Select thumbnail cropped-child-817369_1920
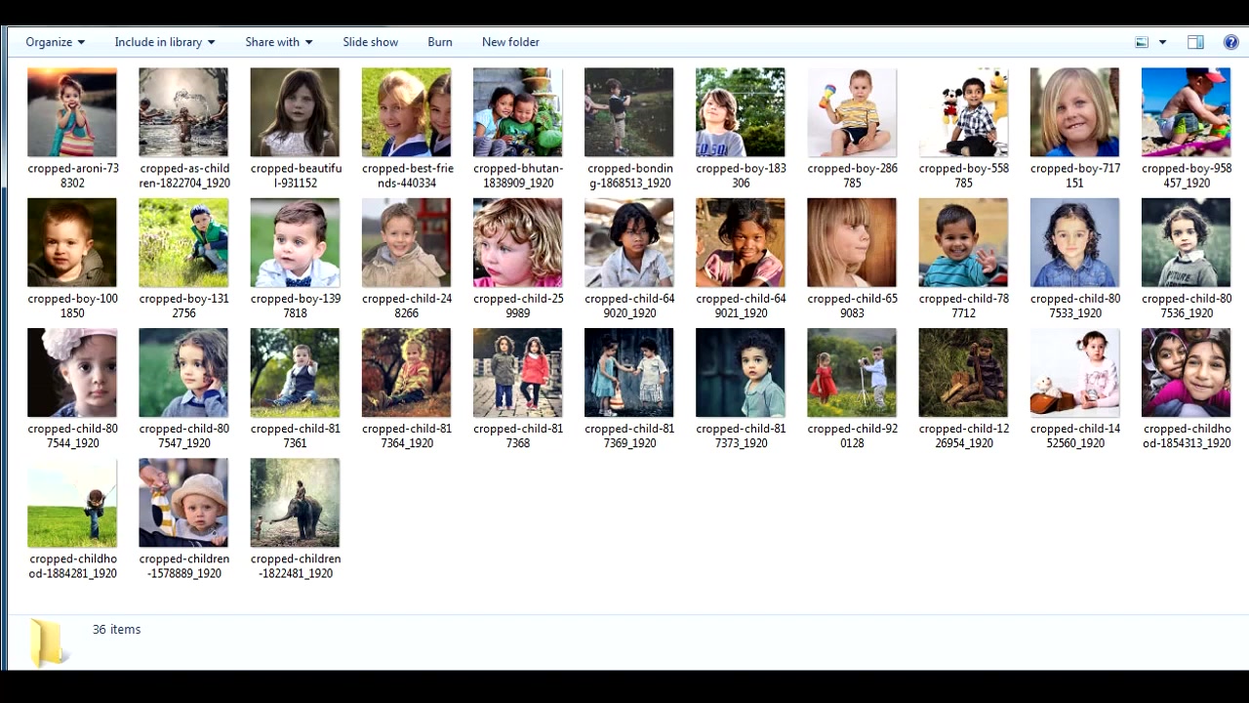 coord(629,372)
